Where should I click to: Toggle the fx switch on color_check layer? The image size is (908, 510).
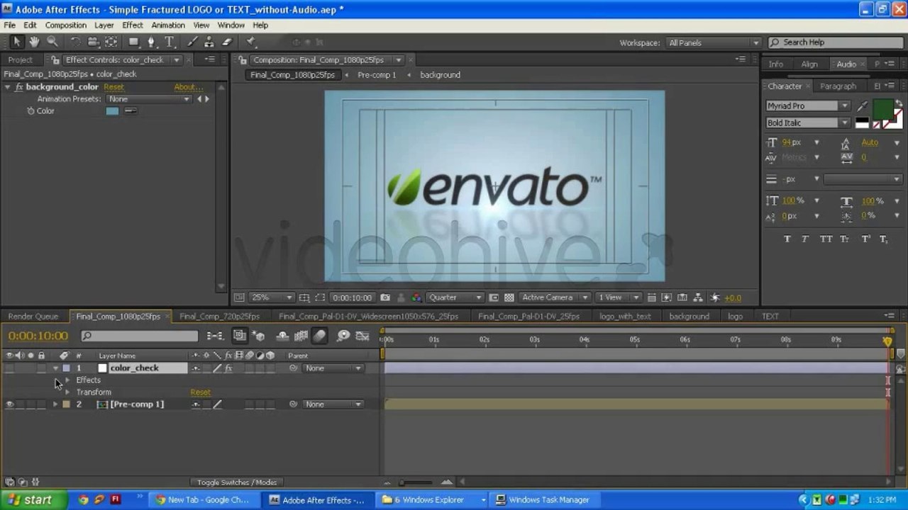coord(228,368)
